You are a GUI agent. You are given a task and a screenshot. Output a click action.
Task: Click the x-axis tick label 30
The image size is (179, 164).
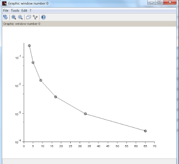(80, 146)
